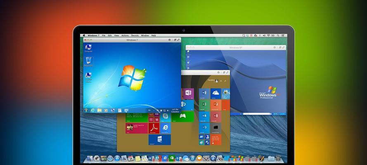Click Parallels user account on Windows 8 Start
This screenshot has height=165, width=367.
pyautogui.click(x=213, y=80)
